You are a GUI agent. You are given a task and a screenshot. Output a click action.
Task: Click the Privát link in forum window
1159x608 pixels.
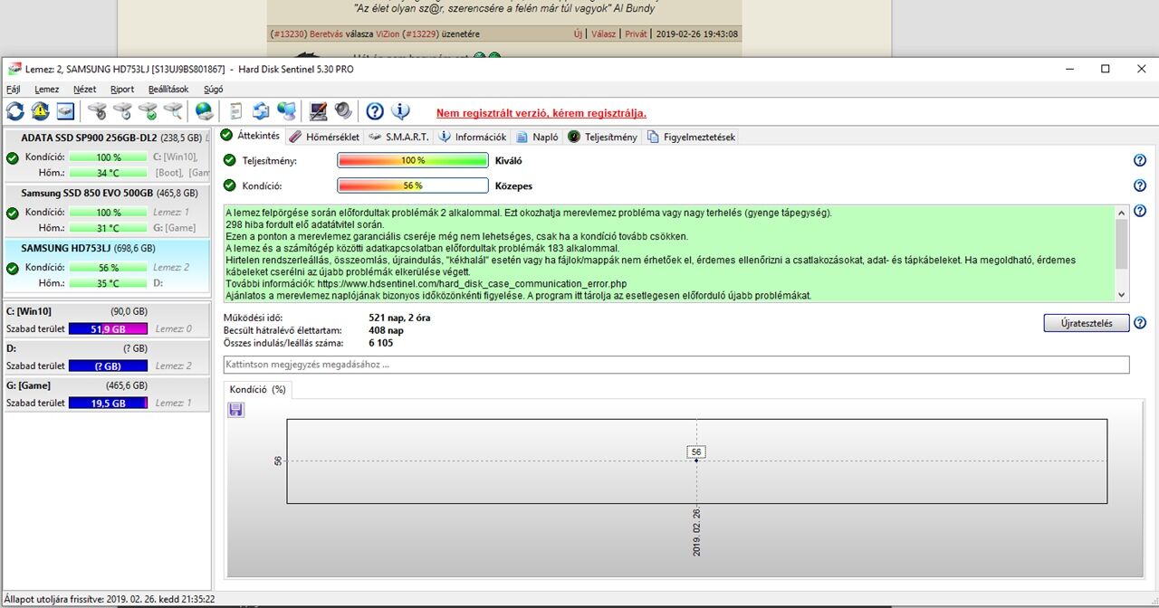point(636,33)
